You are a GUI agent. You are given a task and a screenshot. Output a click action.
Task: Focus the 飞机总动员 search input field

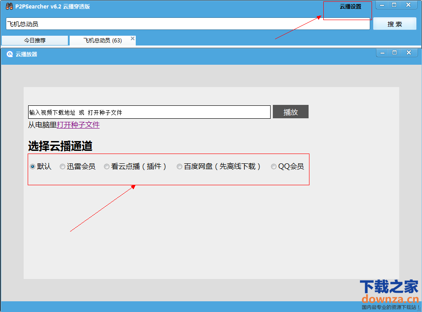click(x=188, y=24)
